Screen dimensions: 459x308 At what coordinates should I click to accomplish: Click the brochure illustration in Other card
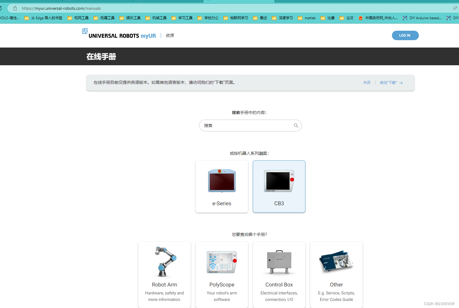336,261
